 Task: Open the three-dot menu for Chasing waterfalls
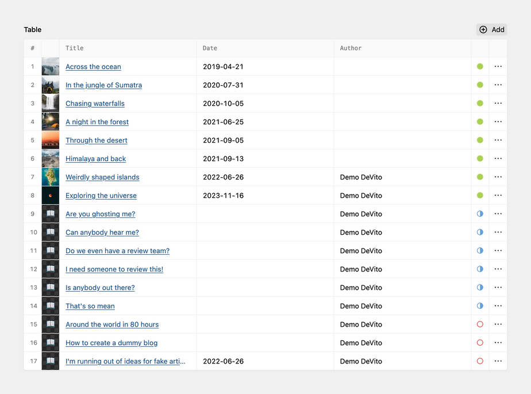[498, 104]
